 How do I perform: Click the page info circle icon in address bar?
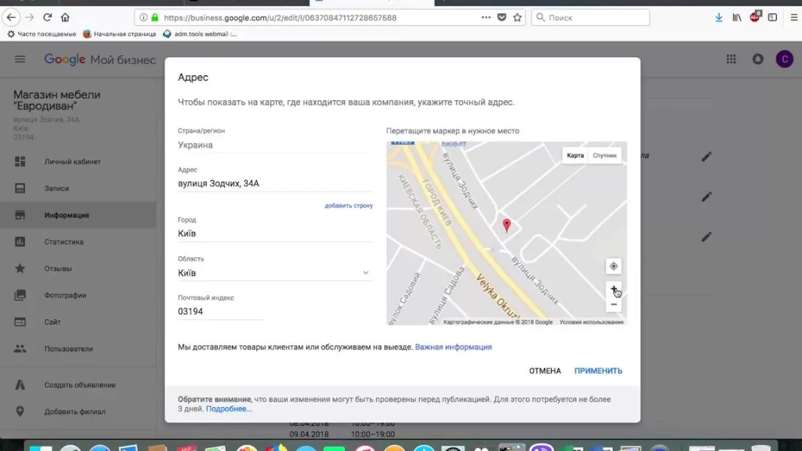(x=143, y=18)
